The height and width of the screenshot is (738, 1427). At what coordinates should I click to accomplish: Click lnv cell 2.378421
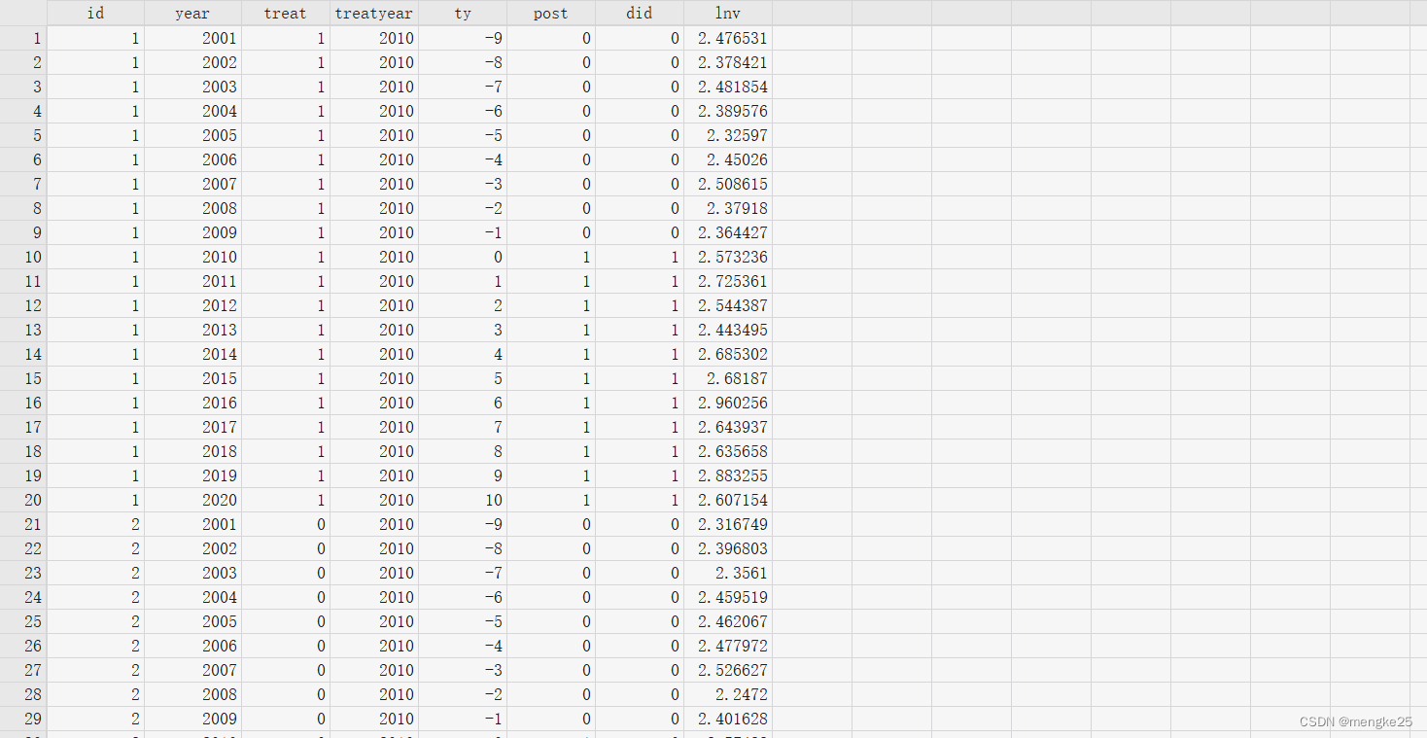728,62
